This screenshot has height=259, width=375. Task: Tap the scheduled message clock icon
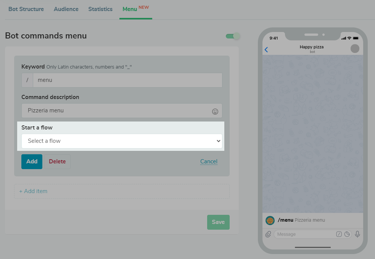tap(347, 234)
